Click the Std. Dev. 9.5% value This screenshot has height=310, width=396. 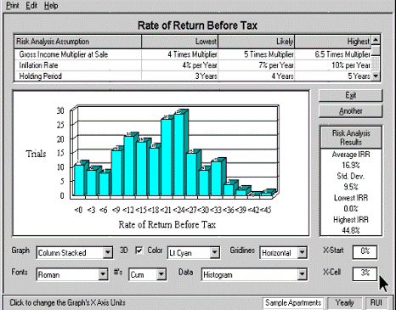[351, 187]
